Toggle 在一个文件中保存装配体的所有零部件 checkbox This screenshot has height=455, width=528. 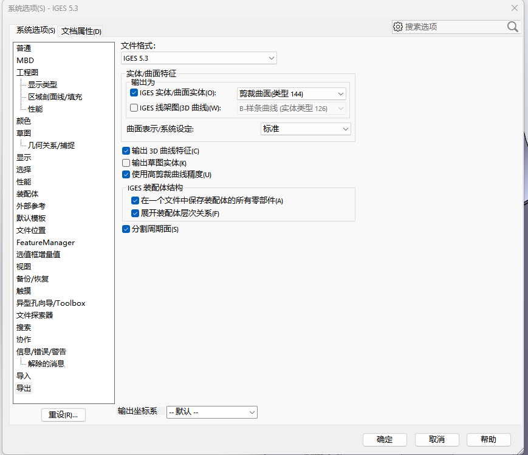(x=135, y=200)
